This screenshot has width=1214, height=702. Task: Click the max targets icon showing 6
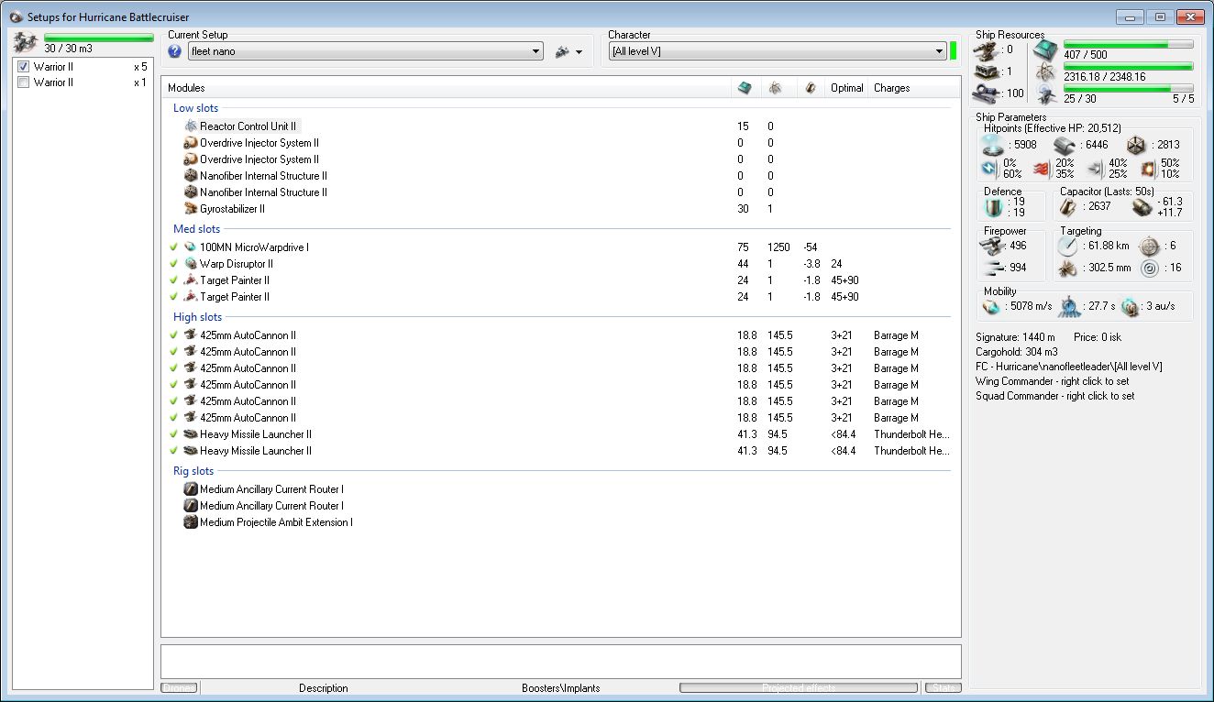click(1149, 246)
